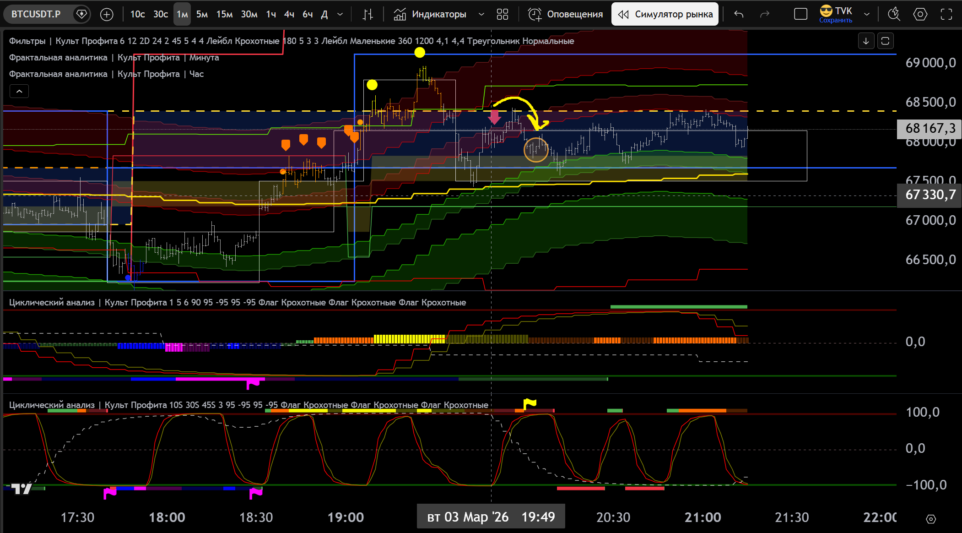Open the BTCUSDT.P symbol search
The height and width of the screenshot is (533, 962).
click(x=36, y=14)
